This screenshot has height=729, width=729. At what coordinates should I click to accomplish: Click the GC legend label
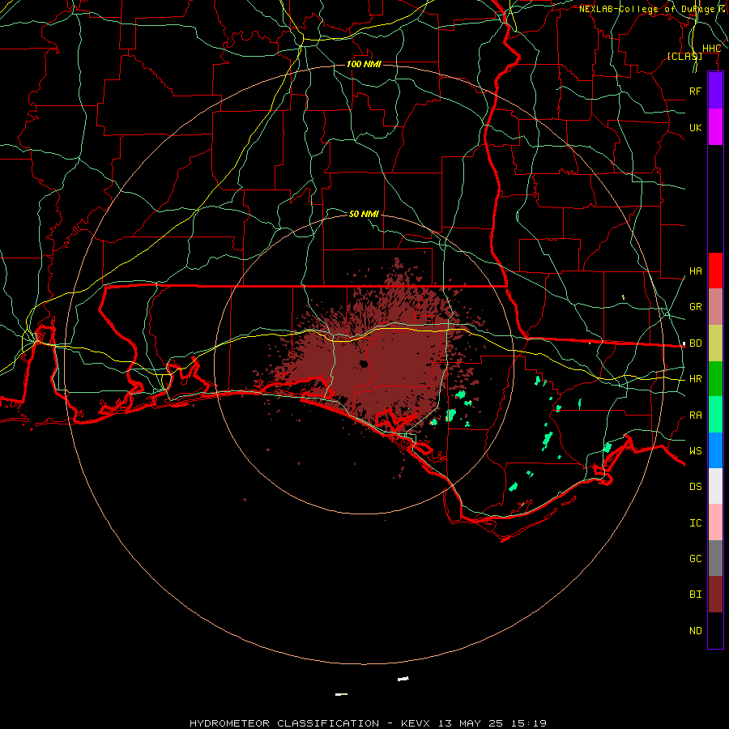(x=696, y=559)
